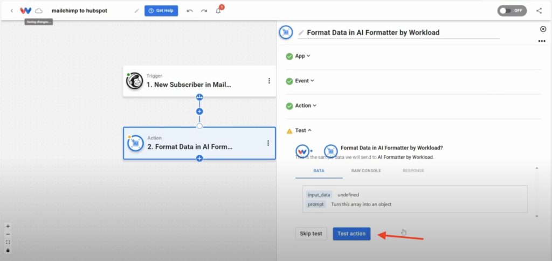Share the workflow via share icon
The height and width of the screenshot is (261, 552).
(539, 11)
